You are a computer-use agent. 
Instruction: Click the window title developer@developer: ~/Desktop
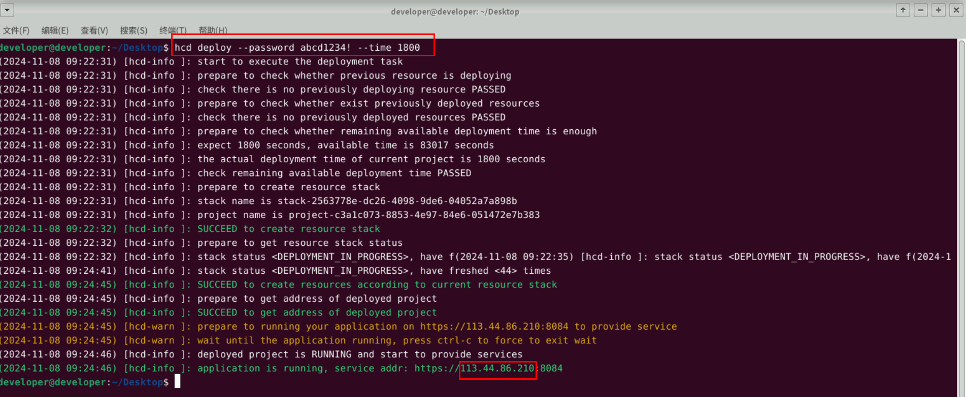455,12
